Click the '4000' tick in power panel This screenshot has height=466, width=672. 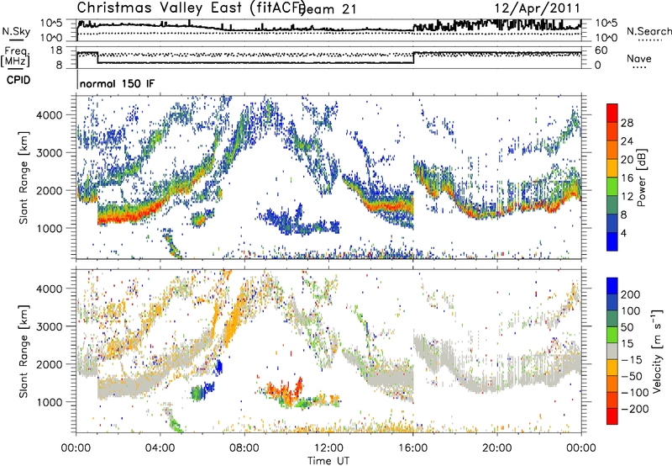(x=49, y=115)
